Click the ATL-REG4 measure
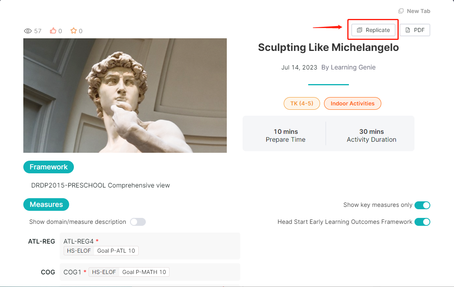This screenshot has height=287, width=454. point(79,241)
